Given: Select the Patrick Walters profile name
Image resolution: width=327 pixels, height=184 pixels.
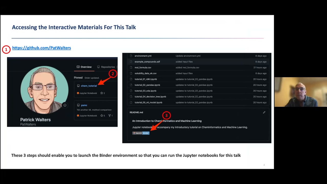Looking at the screenshot, I should pos(36,120).
